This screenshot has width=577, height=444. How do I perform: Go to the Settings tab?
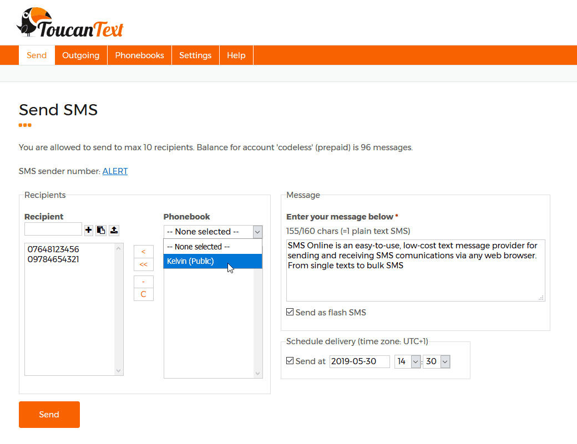click(195, 55)
